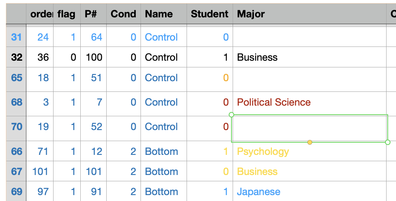This screenshot has height=201, width=396.
Task: Select row header 32
Action: [16, 57]
